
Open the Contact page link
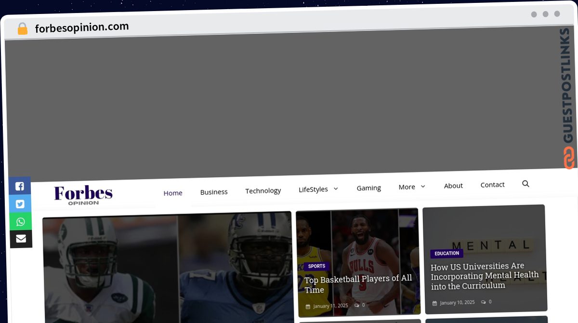tap(492, 185)
